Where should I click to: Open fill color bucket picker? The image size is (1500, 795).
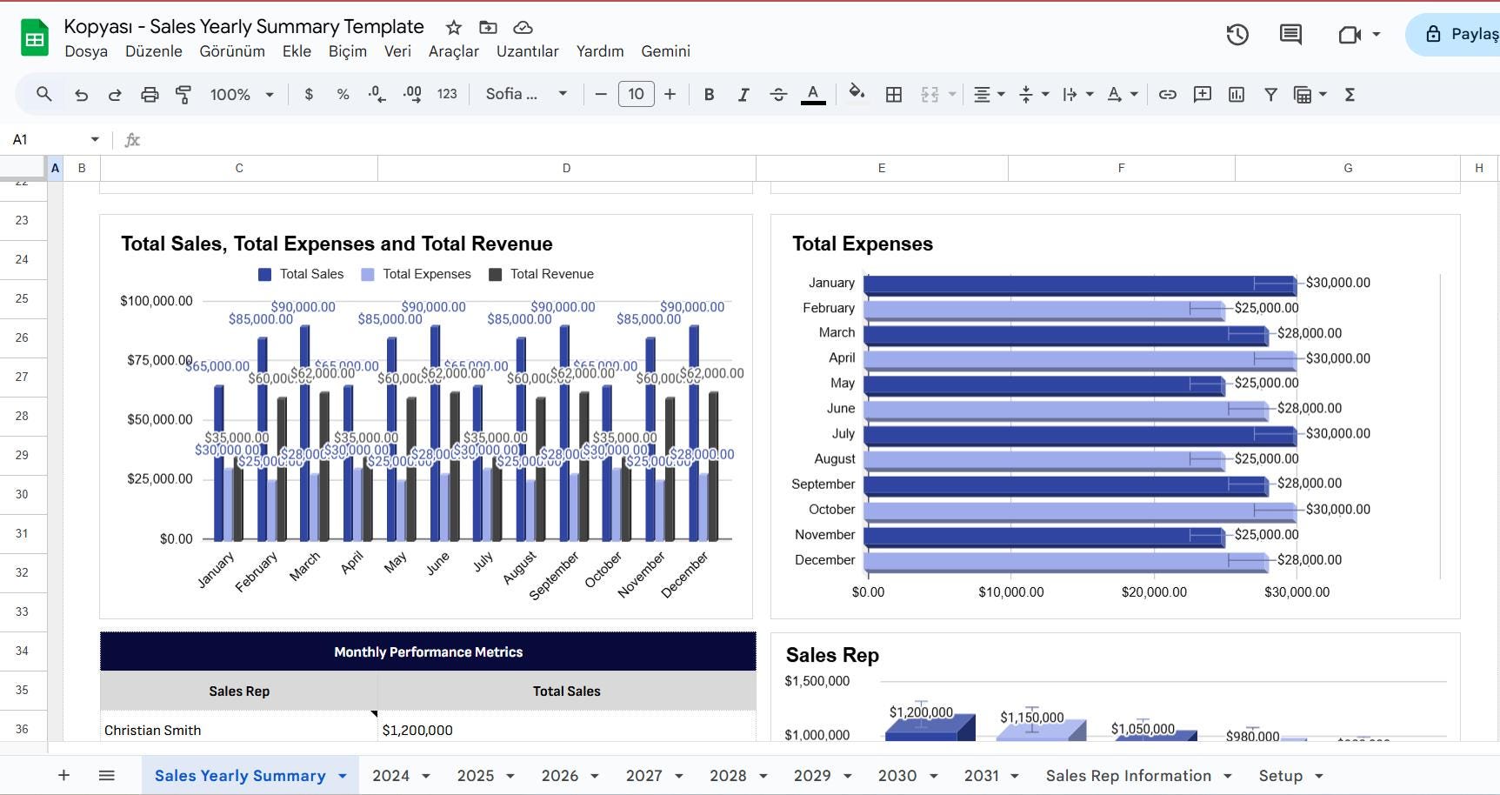(x=857, y=93)
